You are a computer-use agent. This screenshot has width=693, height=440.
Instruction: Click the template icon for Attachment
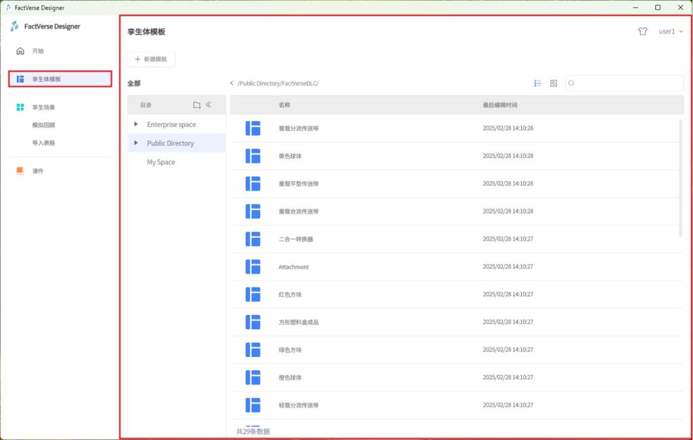click(253, 267)
